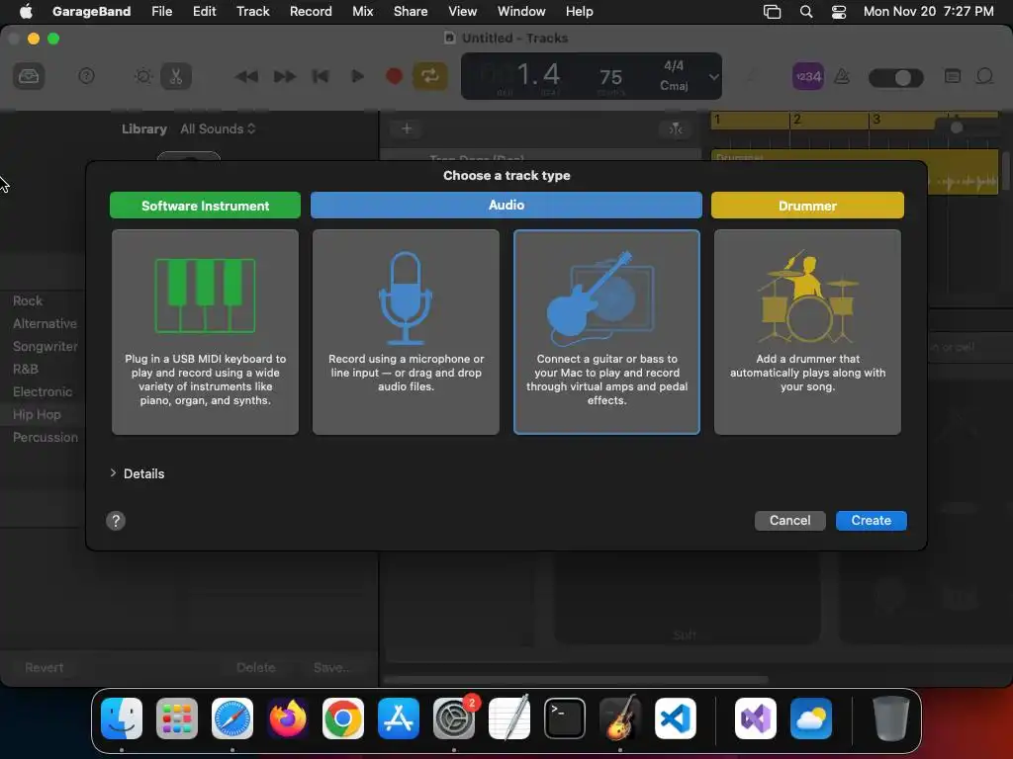Select Electronic in the library list

point(43,391)
